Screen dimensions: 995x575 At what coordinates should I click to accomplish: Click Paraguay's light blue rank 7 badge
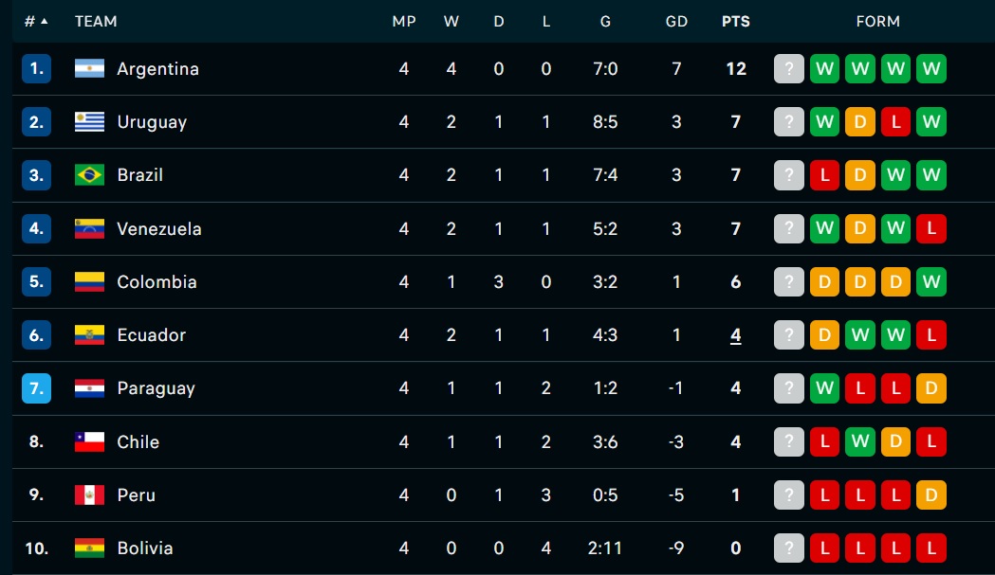[x=36, y=388]
